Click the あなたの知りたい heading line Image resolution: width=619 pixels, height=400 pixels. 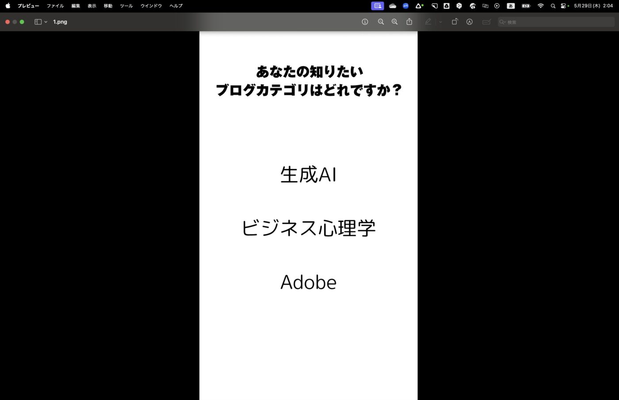(309, 72)
